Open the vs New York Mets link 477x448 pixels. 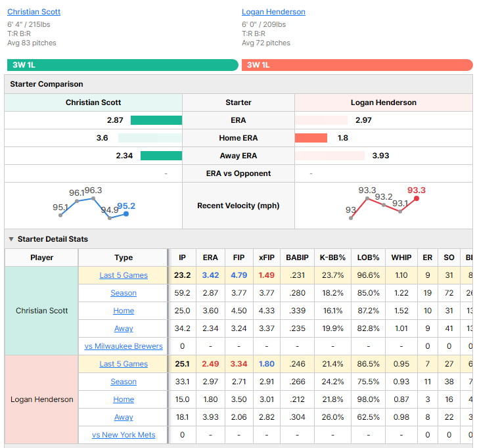pyautogui.click(x=124, y=435)
